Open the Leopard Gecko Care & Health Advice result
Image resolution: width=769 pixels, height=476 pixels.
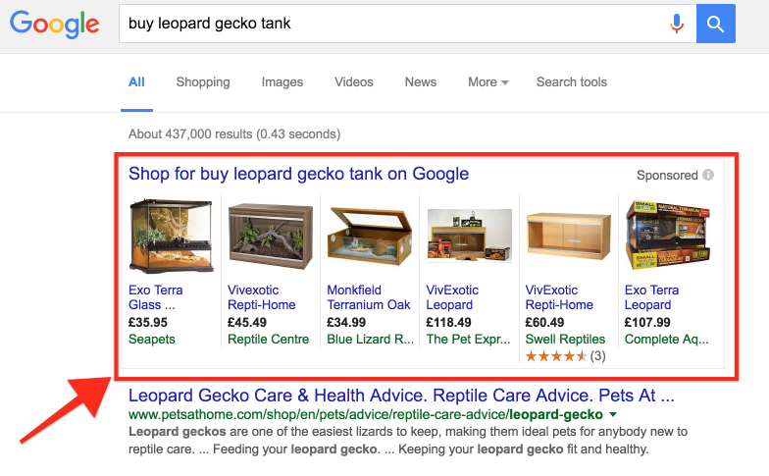click(x=401, y=397)
